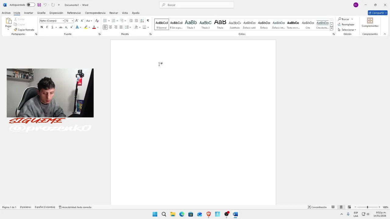The image size is (390, 219).
Task: Click the save icon in title bar
Action: click(x=39, y=5)
